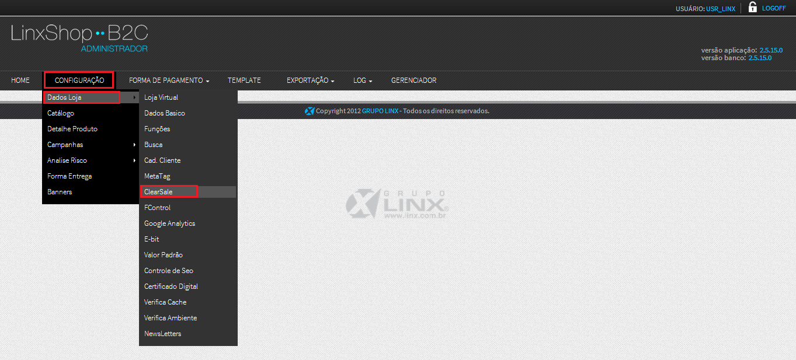
Task: Click the Linx logo icon in the copyright bar
Action: [x=310, y=111]
